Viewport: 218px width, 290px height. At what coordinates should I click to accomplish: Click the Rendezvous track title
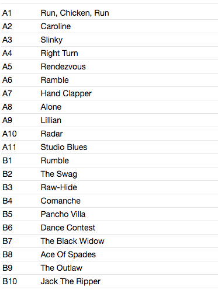pos(63,67)
